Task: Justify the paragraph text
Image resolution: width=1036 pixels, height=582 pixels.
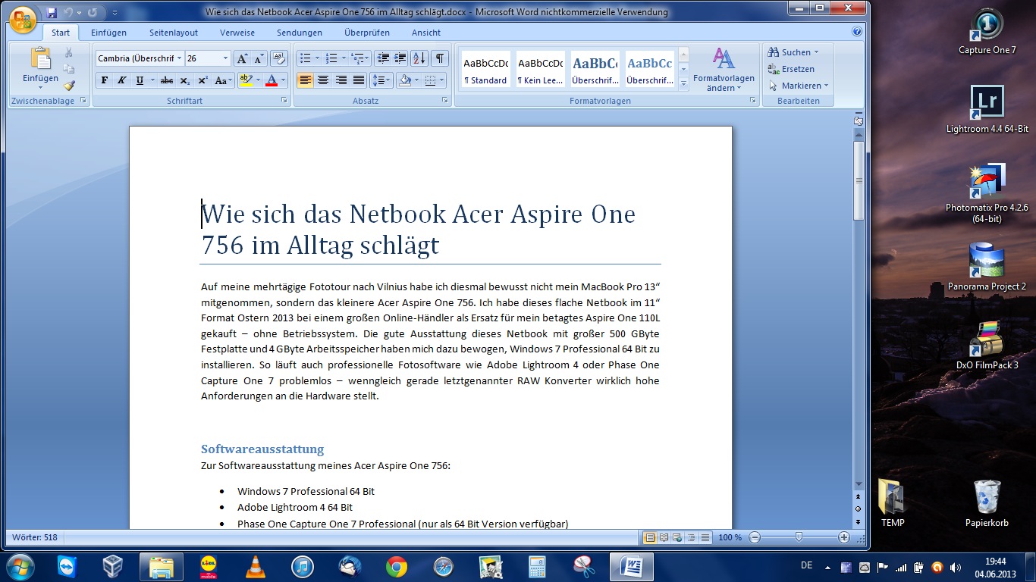Action: click(x=359, y=80)
